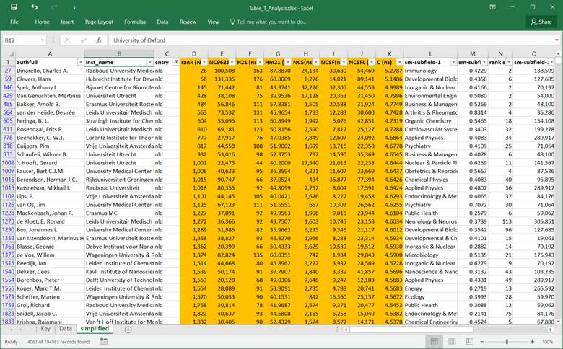The width and height of the screenshot is (563, 349).
Task: Switch to the Key sheet tab
Action: pyautogui.click(x=45, y=329)
